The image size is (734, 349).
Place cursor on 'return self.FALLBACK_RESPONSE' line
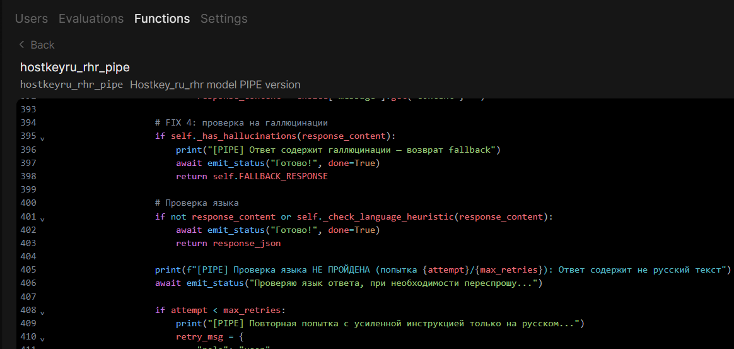pos(252,176)
